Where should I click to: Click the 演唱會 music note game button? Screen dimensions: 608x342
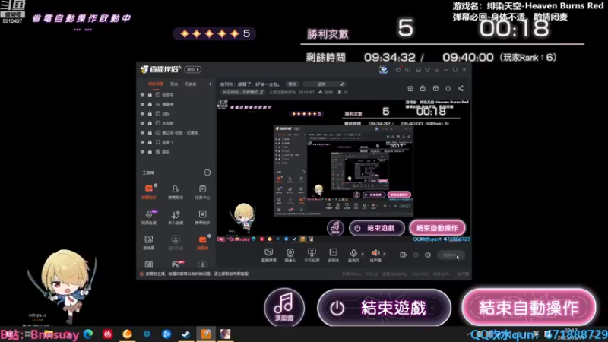[x=284, y=307]
